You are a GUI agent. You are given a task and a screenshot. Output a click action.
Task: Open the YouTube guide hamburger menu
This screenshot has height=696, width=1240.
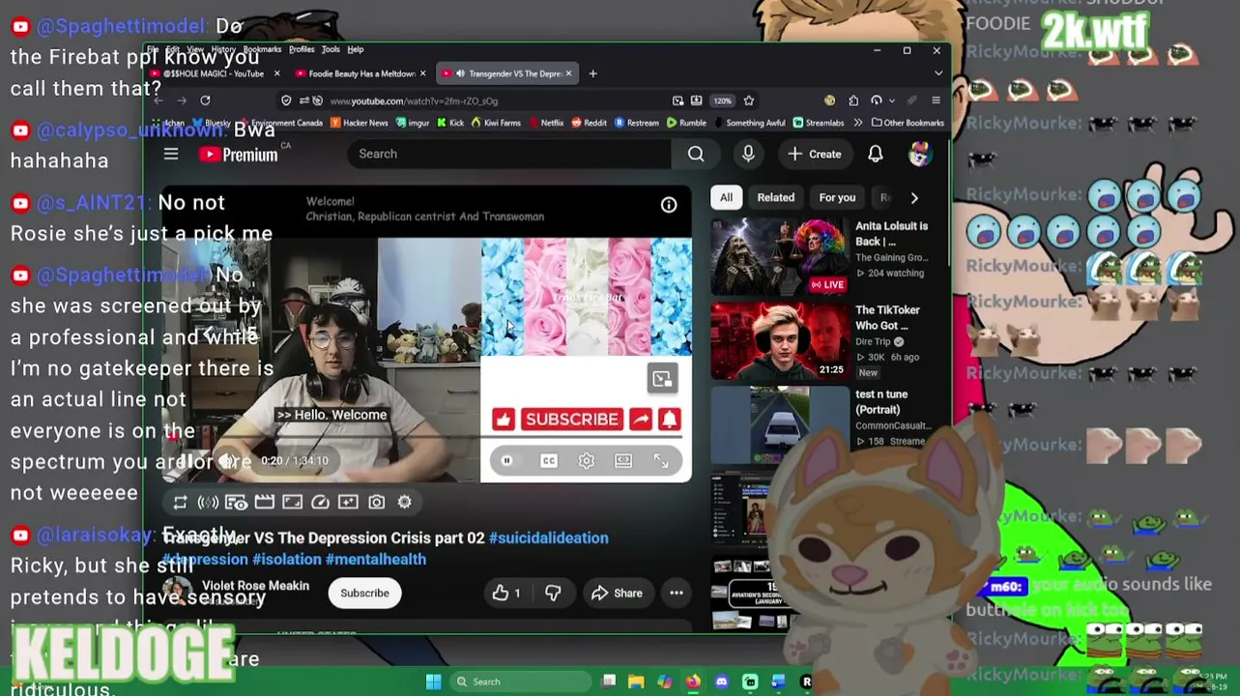[x=171, y=154]
